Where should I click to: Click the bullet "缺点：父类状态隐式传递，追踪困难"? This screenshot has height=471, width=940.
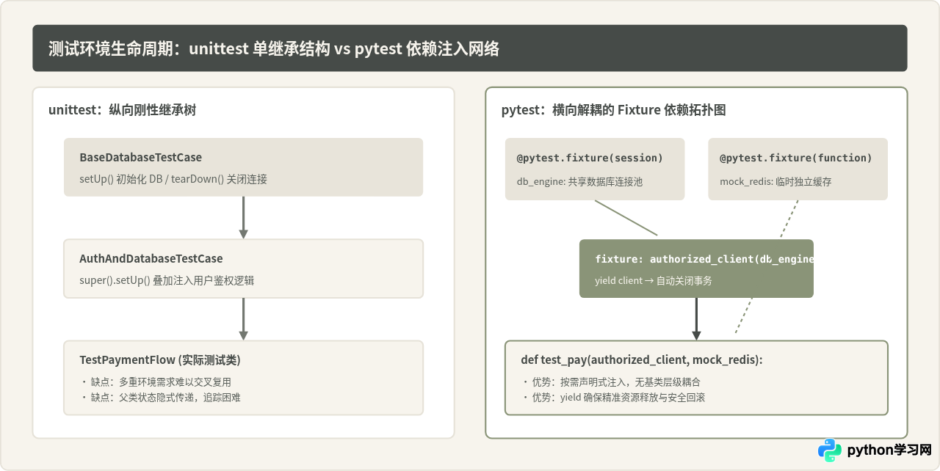click(160, 397)
